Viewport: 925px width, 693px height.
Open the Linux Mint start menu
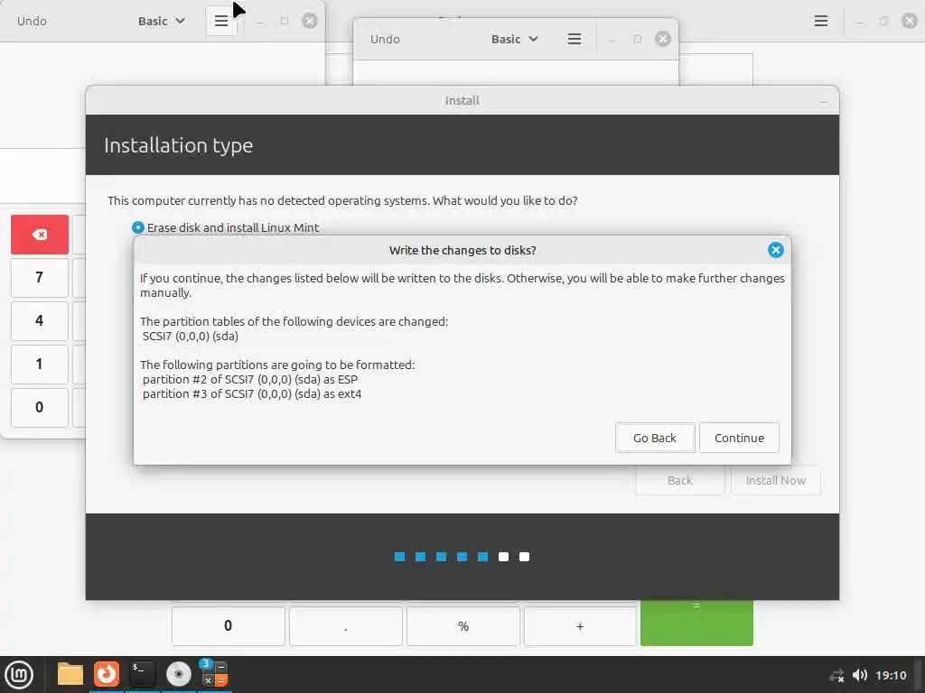19,675
